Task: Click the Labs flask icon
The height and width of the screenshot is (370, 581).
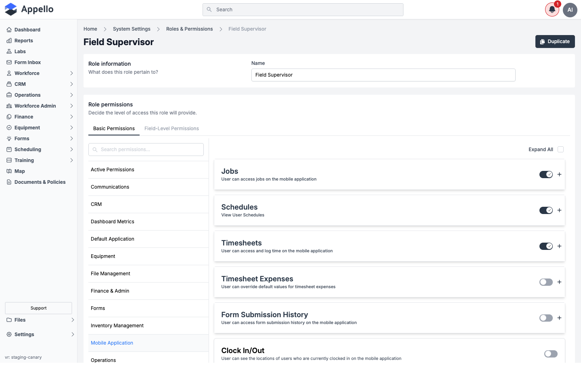Action: pos(9,52)
